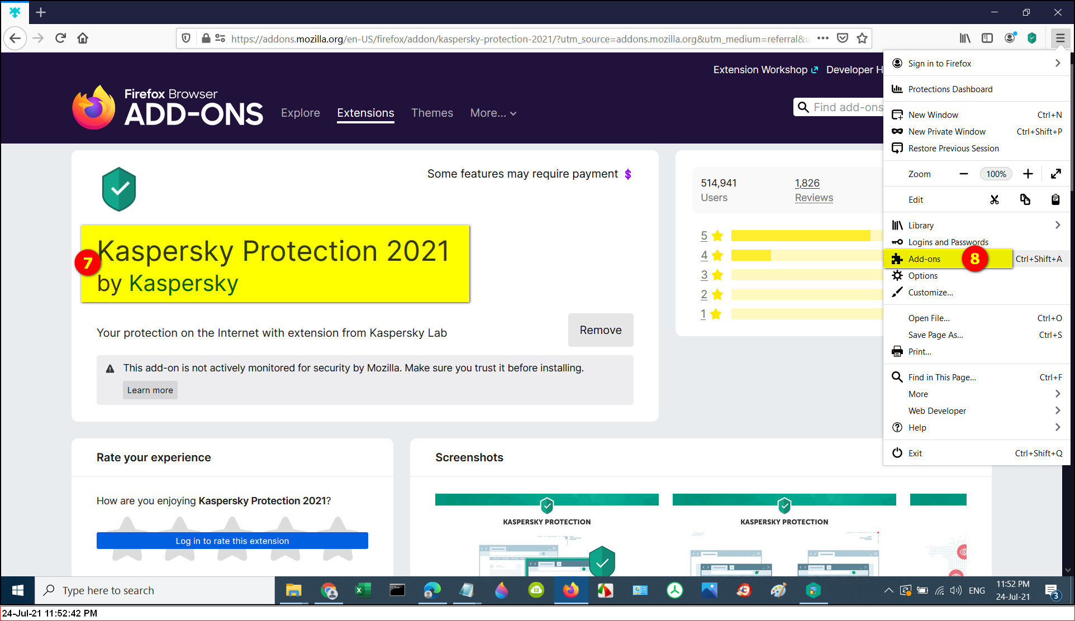This screenshot has width=1075, height=621.
Task: Decrease zoom with minus button
Action: pos(963,174)
